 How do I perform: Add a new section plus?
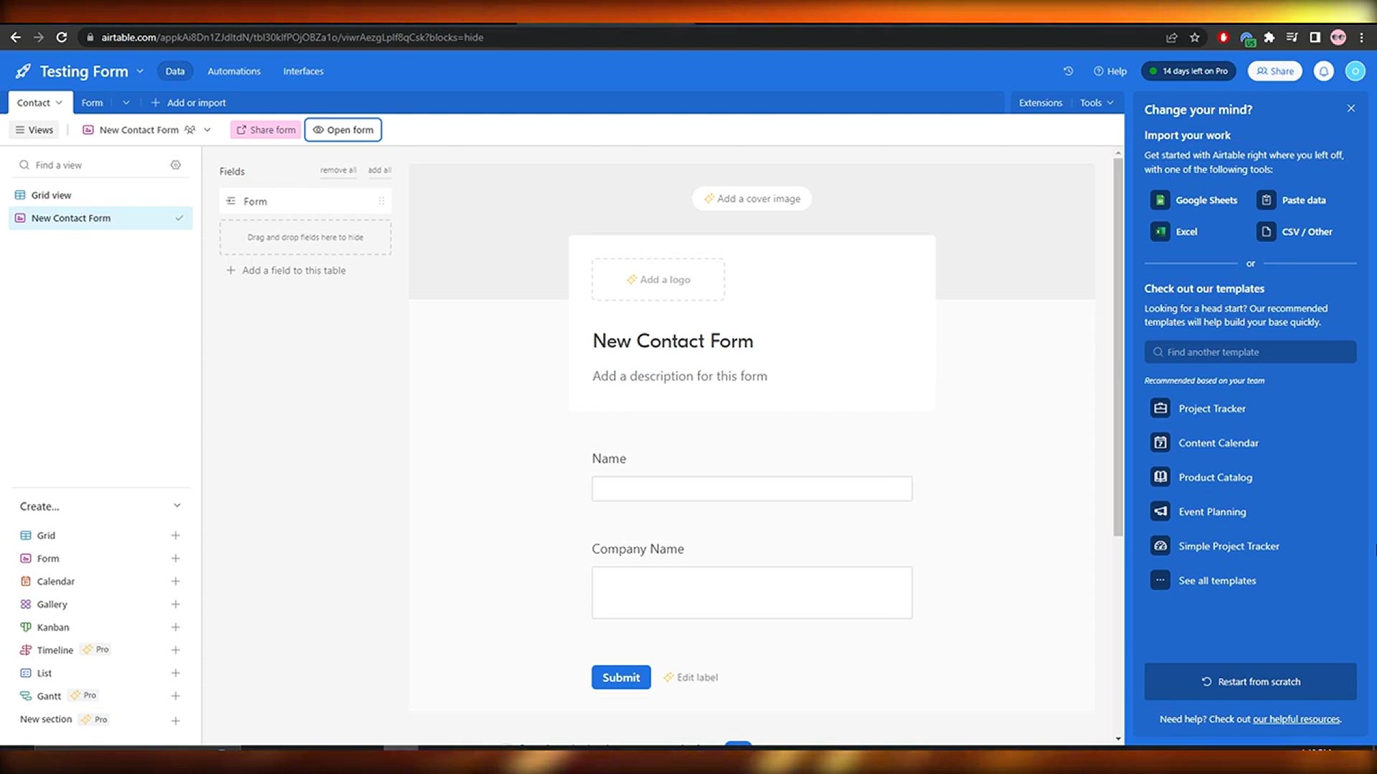(x=175, y=720)
